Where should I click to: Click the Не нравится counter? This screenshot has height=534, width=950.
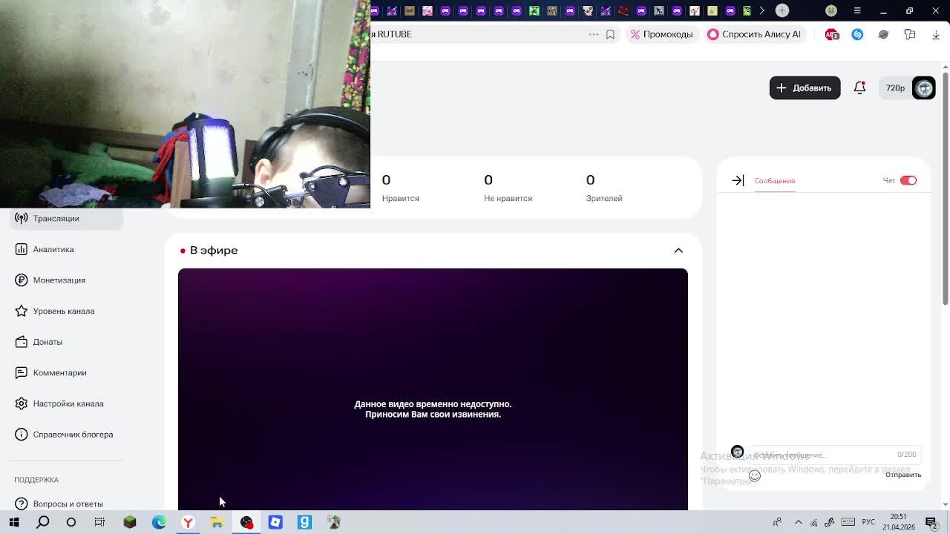(x=508, y=188)
